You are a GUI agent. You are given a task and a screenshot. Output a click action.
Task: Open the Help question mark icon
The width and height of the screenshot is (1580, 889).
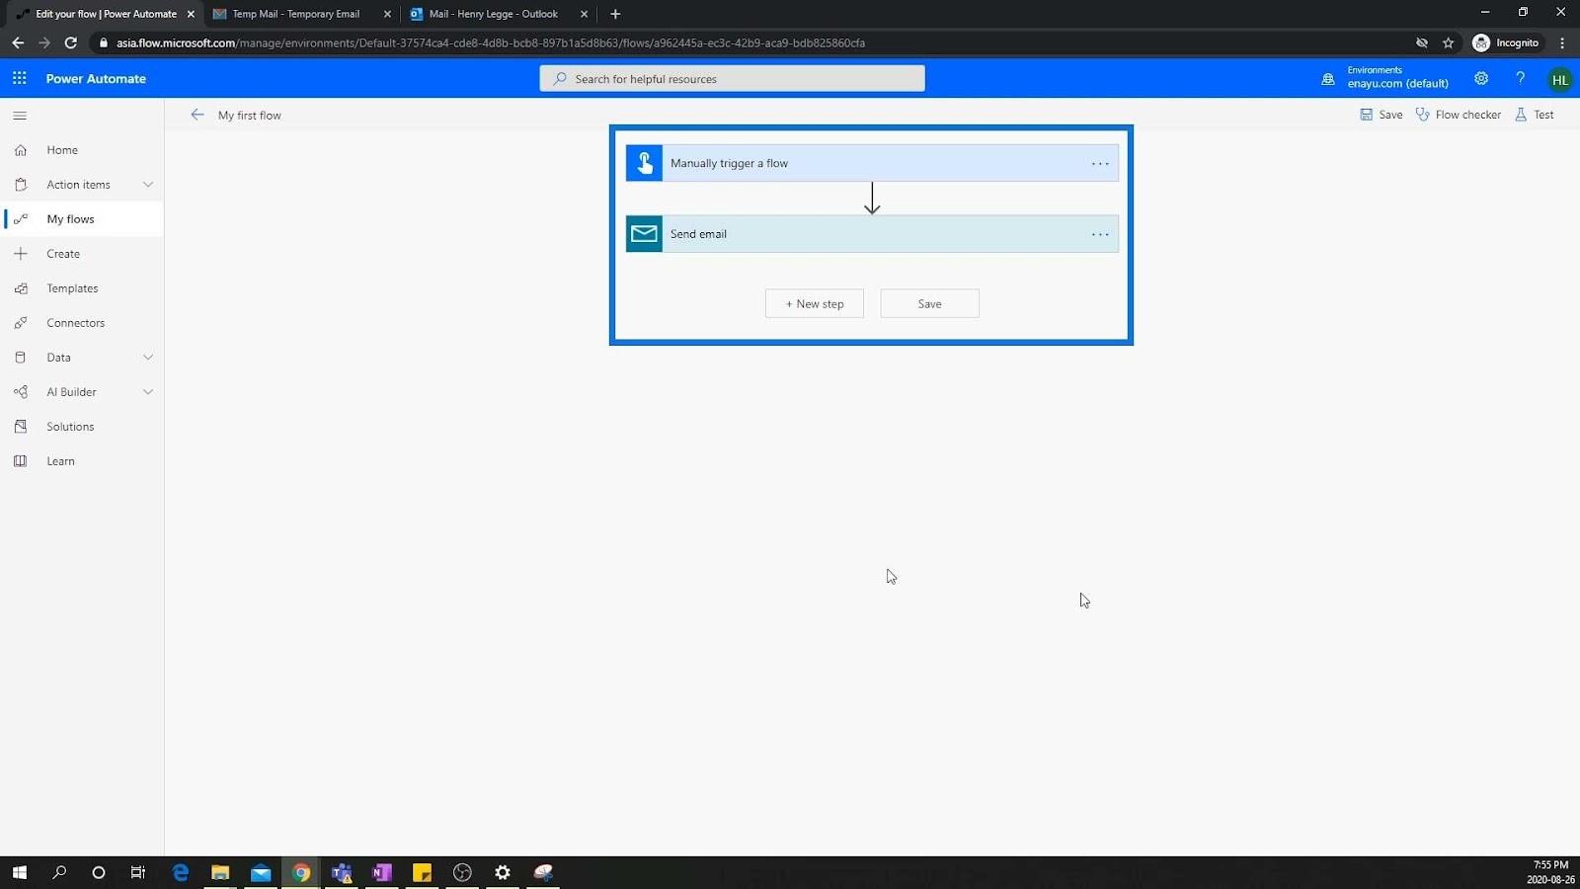tap(1521, 78)
